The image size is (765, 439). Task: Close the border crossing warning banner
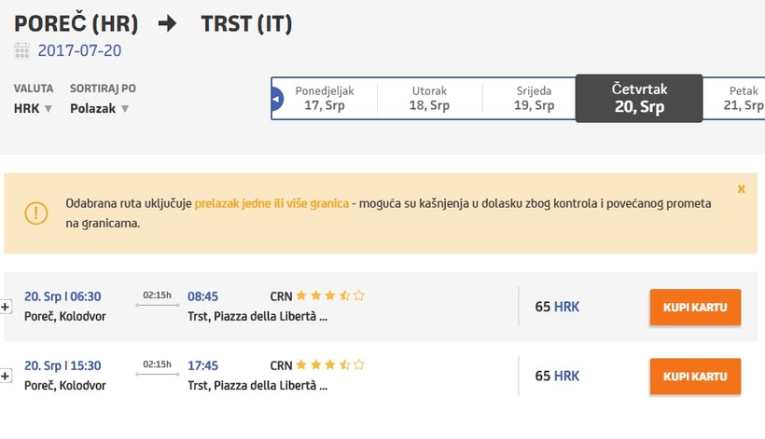pos(741,189)
